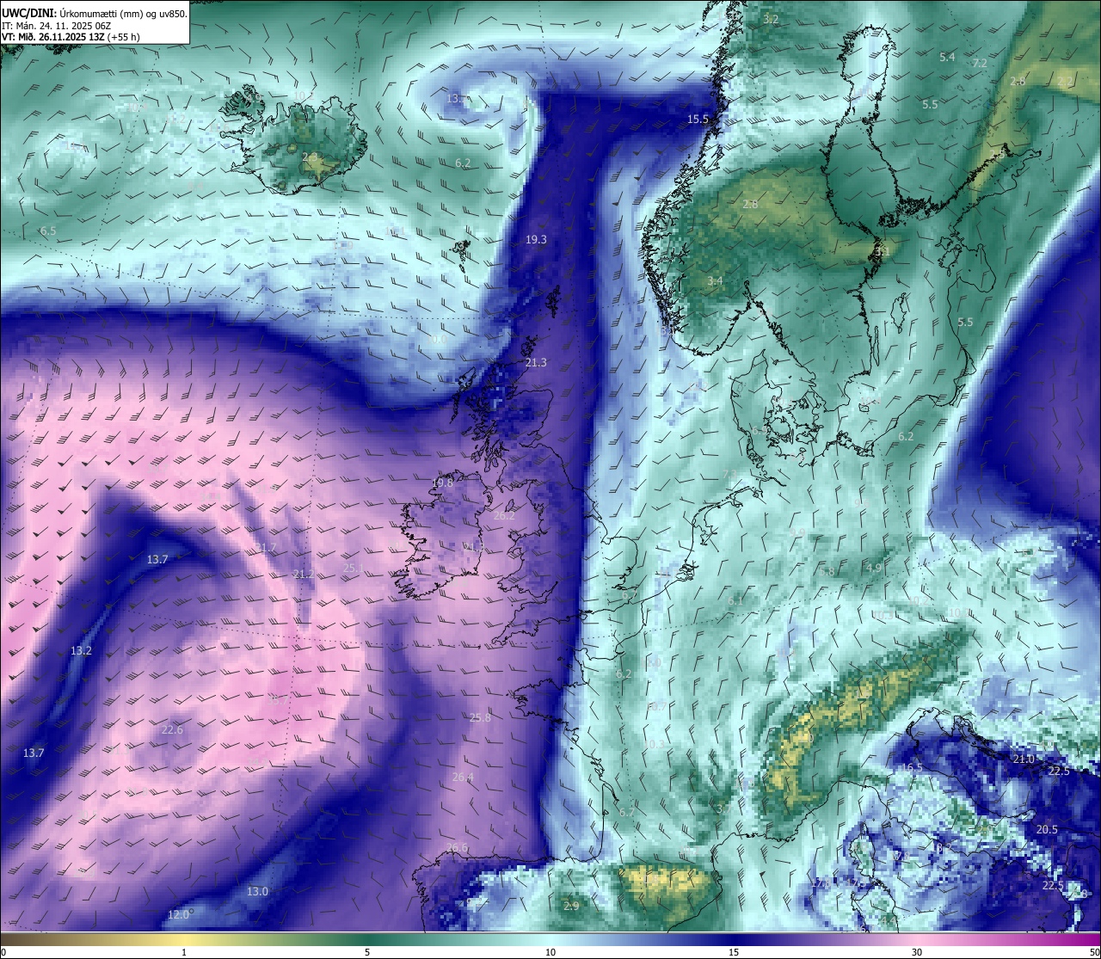Click the 2.9 value over Spain
Viewport: 1101px width, 959px height.
click(x=571, y=907)
